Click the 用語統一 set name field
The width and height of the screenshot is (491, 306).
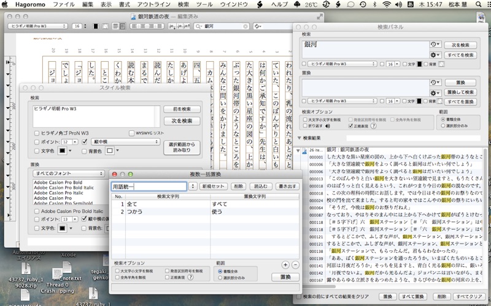click(x=149, y=187)
